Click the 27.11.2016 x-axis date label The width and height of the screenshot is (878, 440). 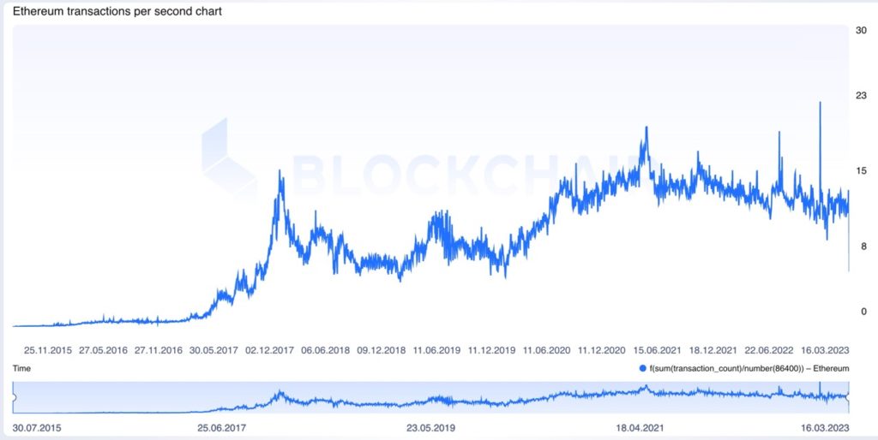159,351
